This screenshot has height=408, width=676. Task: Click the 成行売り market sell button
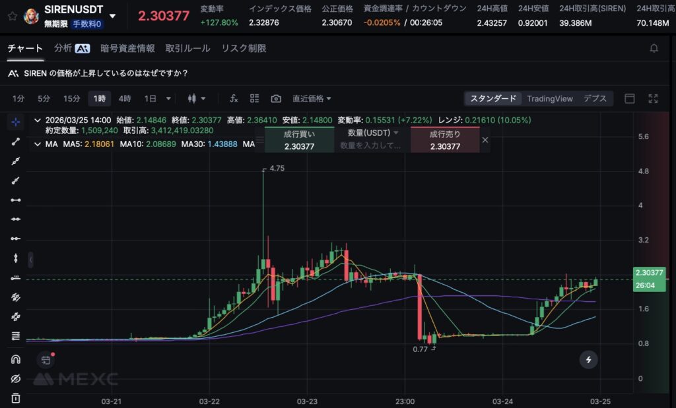pos(444,140)
